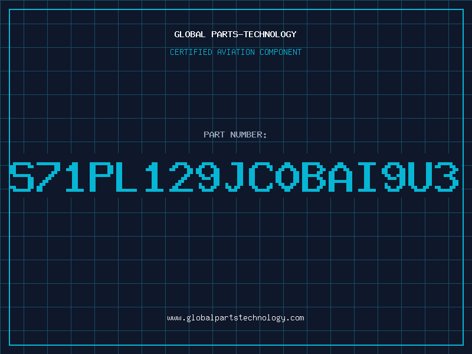The height and width of the screenshot is (354, 472).
Task: Select the part number S71PL129JC0BAI9U3
Action: point(234,176)
